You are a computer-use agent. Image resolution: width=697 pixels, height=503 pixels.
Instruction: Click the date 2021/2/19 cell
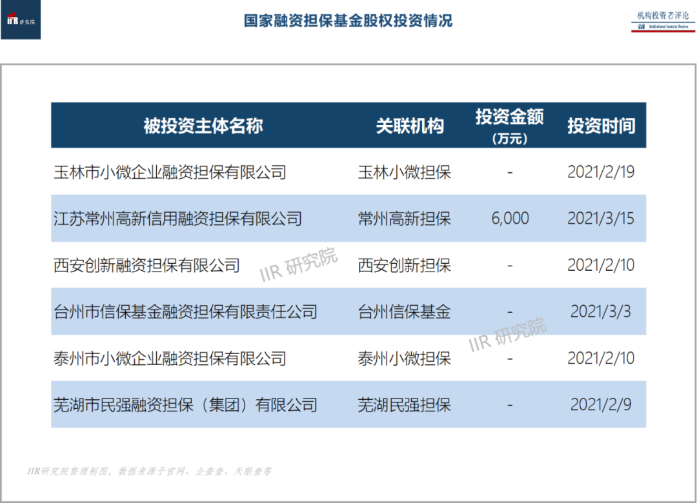pos(601,172)
